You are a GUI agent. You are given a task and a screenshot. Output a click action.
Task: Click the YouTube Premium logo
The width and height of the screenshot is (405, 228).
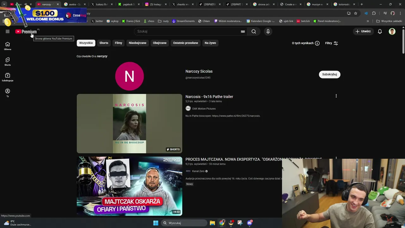tap(26, 31)
